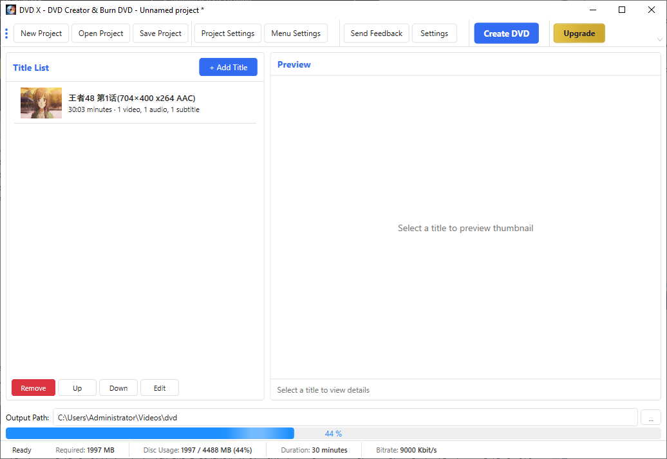This screenshot has width=667, height=459.
Task: Click 'Select a title to view details' text
Action: tap(323, 390)
